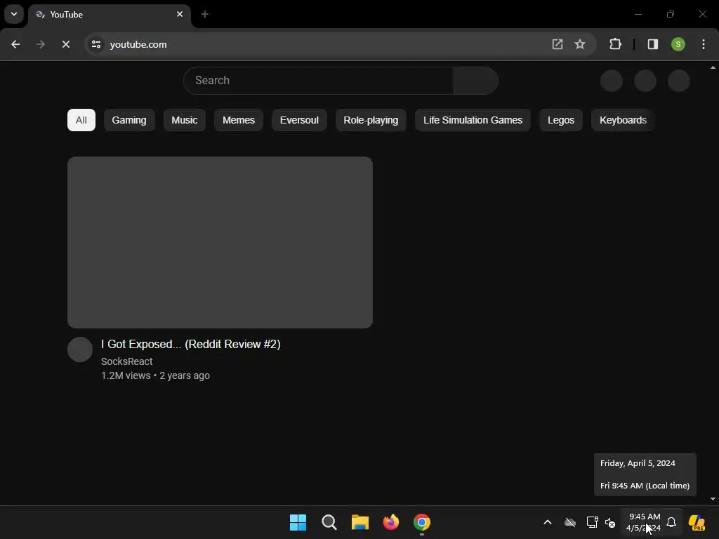Select the Life Simulation Games chip

coord(473,120)
